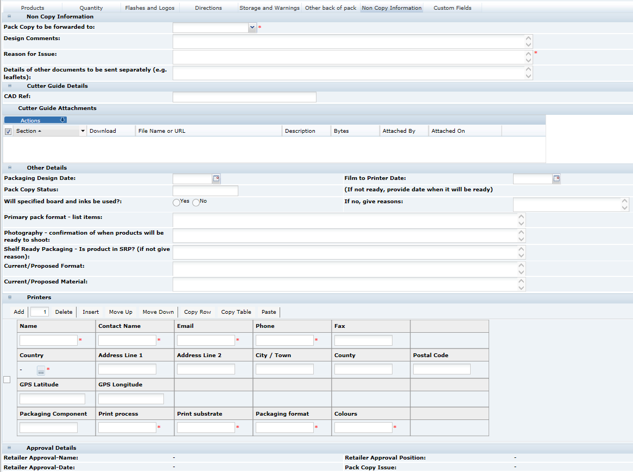Click the Add button in the Printers section

[19, 312]
